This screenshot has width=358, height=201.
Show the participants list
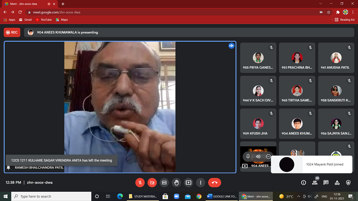[x=315, y=182]
